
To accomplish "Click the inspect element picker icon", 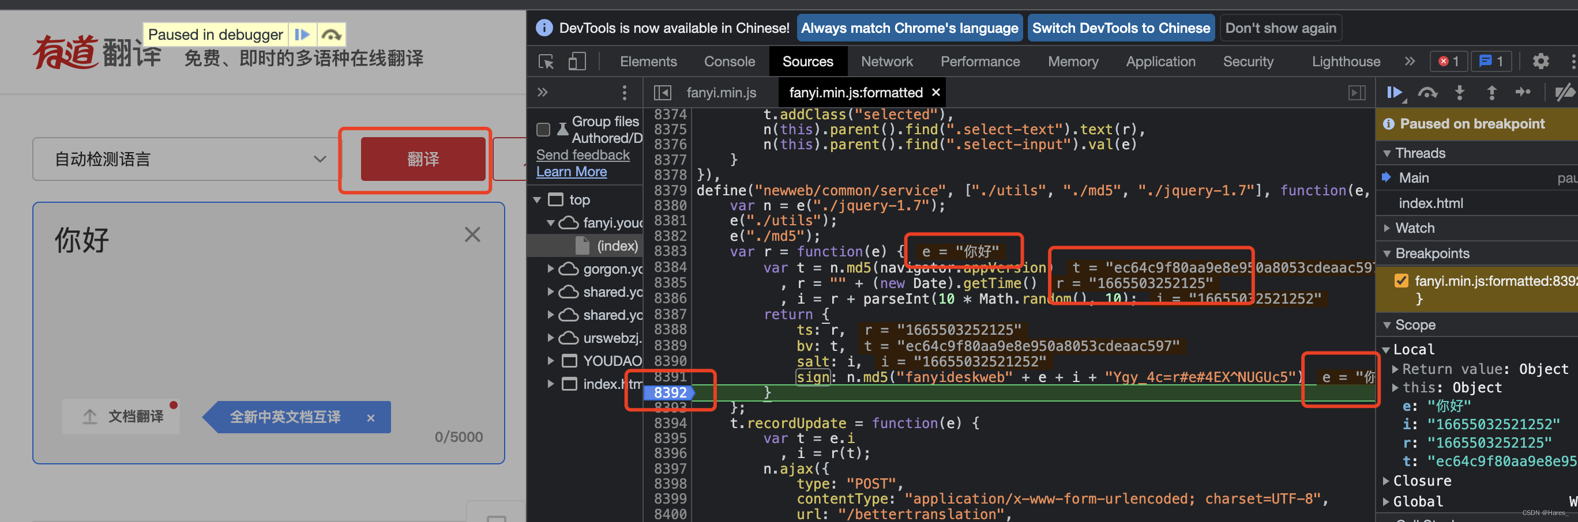I will (x=546, y=61).
